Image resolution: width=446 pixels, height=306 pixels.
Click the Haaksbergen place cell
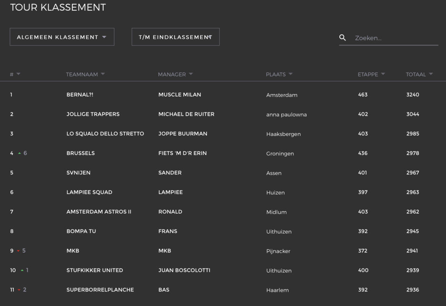click(283, 134)
